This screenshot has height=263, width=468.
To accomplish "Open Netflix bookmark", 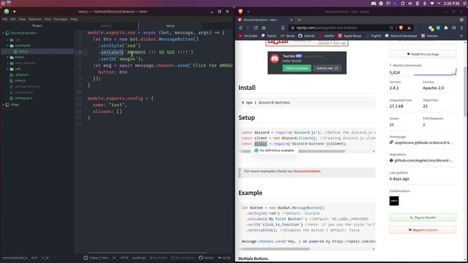I will (x=326, y=36).
